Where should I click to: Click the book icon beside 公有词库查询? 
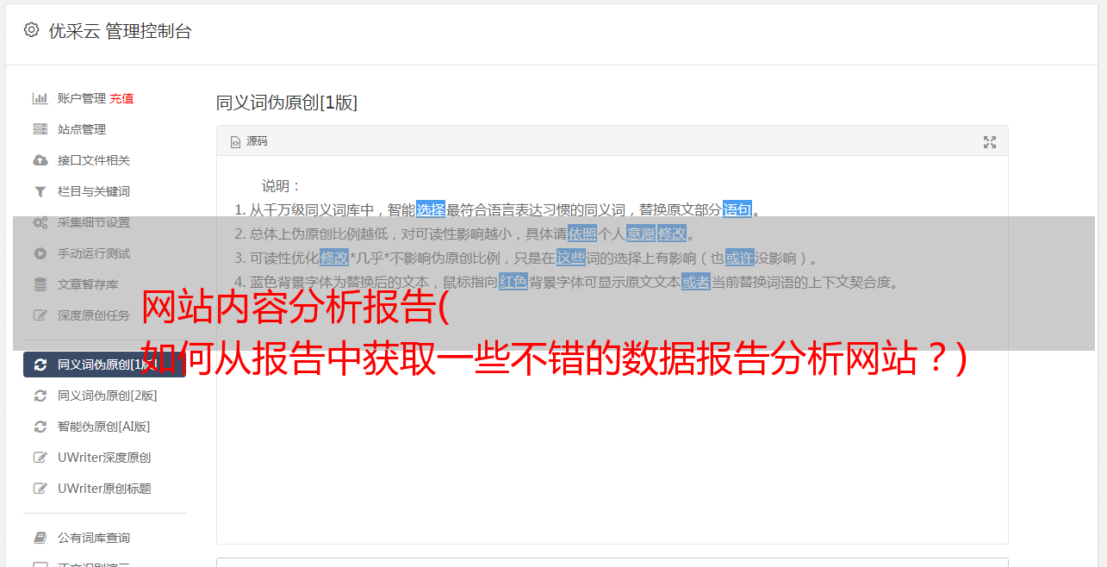click(40, 538)
